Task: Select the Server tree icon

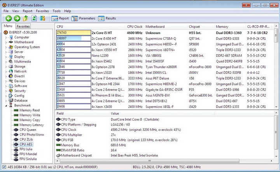Action: tap(11, 52)
